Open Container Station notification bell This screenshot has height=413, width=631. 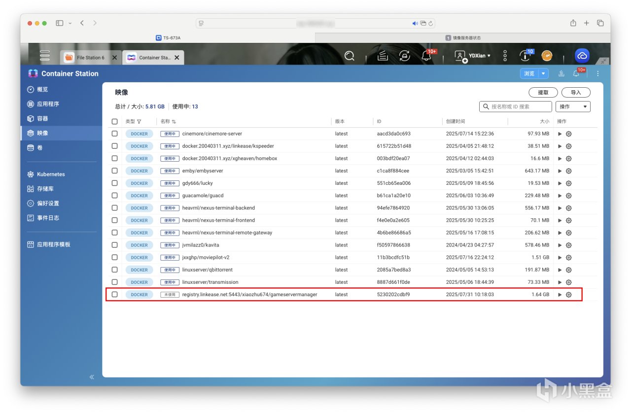(576, 73)
